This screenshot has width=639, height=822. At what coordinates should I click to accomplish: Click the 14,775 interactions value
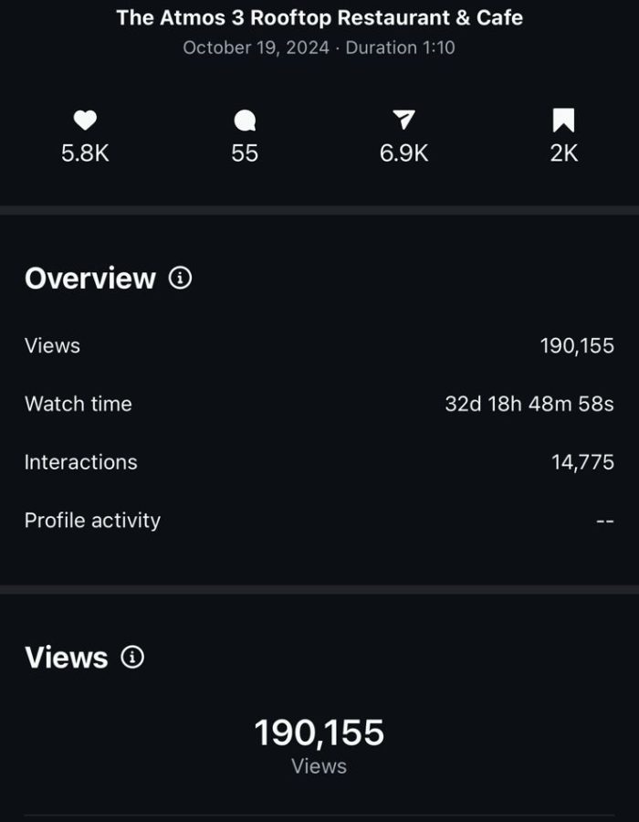pos(582,462)
